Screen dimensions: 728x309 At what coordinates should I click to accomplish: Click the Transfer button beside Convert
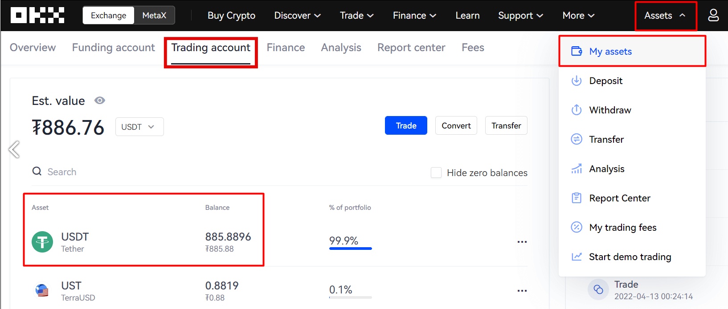[506, 125]
